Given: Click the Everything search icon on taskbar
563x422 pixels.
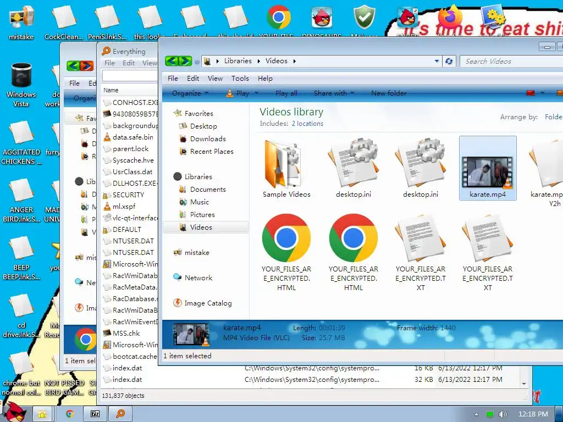Looking at the screenshot, I should [x=120, y=414].
